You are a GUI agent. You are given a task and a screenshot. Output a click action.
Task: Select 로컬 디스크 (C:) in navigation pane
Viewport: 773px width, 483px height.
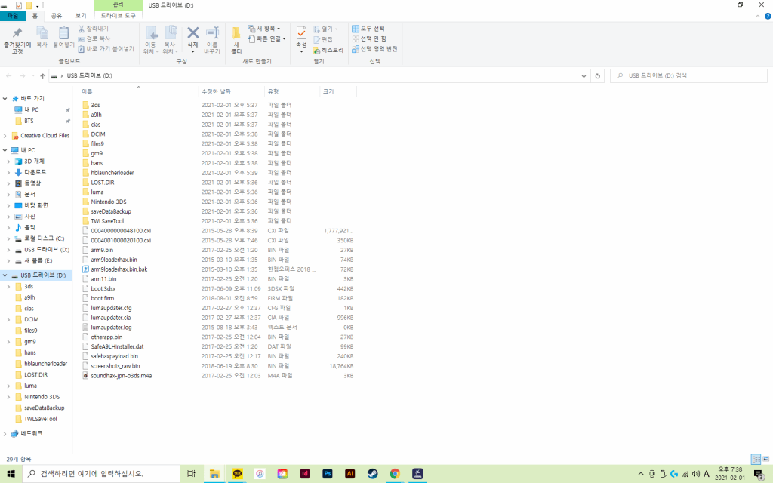[44, 238]
